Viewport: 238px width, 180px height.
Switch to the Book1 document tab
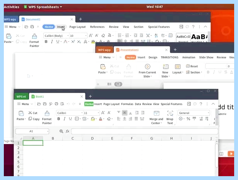(x=57, y=97)
